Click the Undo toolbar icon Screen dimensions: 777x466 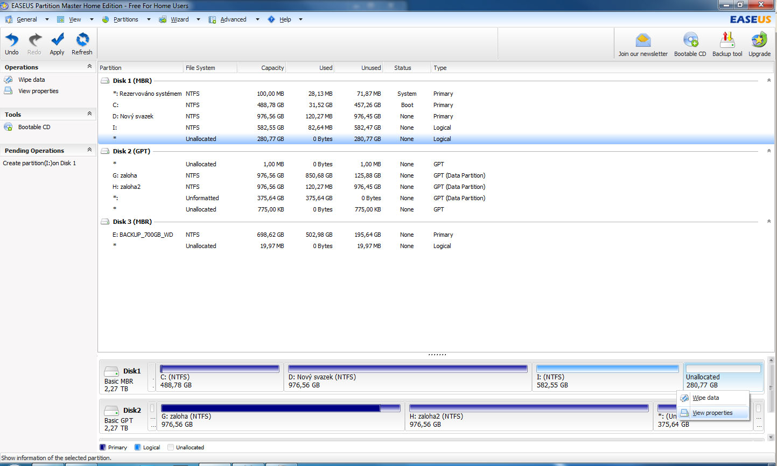pos(11,41)
